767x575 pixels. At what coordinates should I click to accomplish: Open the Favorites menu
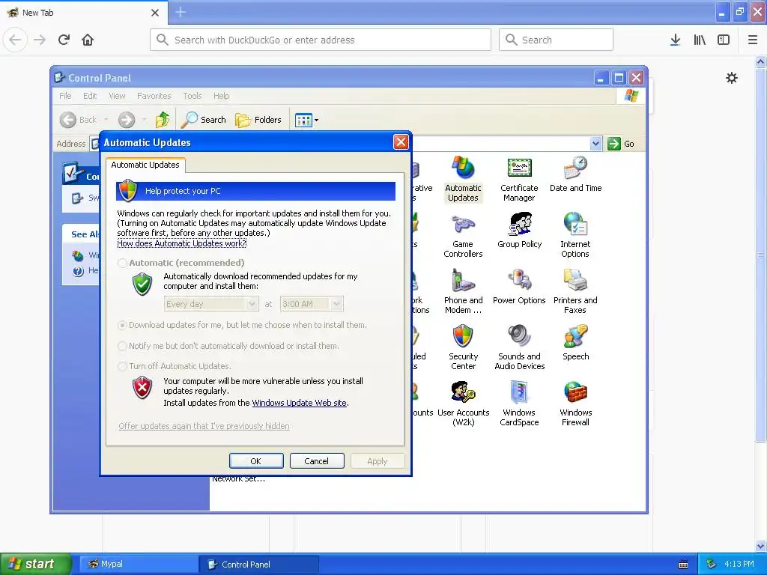[x=154, y=96]
